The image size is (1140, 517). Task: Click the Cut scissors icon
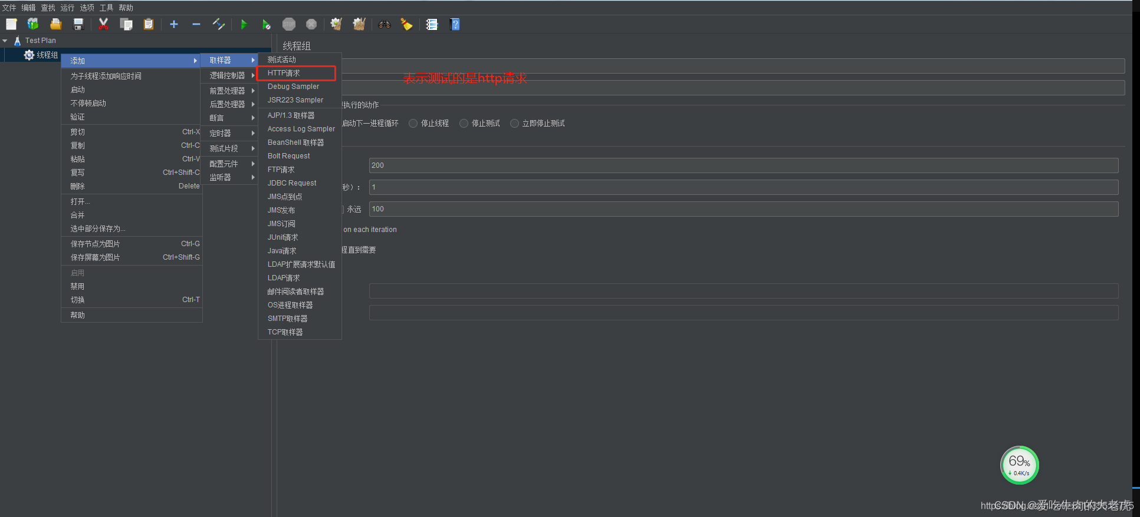pyautogui.click(x=103, y=24)
